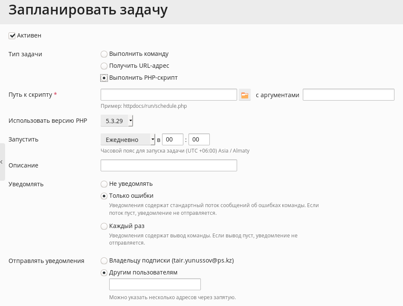Viewport: 403px width, 306px height.
Task: Select the Каждый раз notification option
Action: click(x=104, y=226)
